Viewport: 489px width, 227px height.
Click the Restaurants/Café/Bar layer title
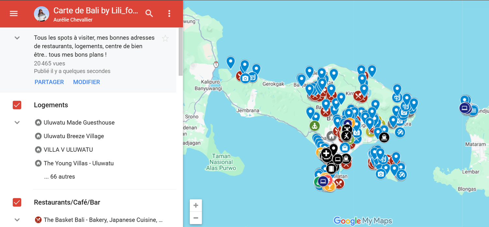click(67, 203)
